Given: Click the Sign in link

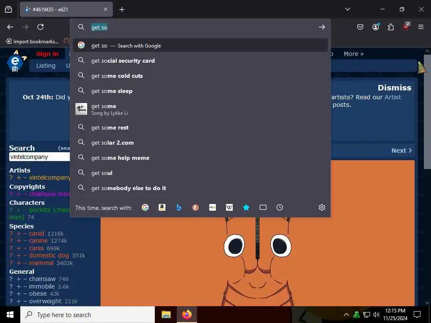Looking at the screenshot, I should pos(47,54).
